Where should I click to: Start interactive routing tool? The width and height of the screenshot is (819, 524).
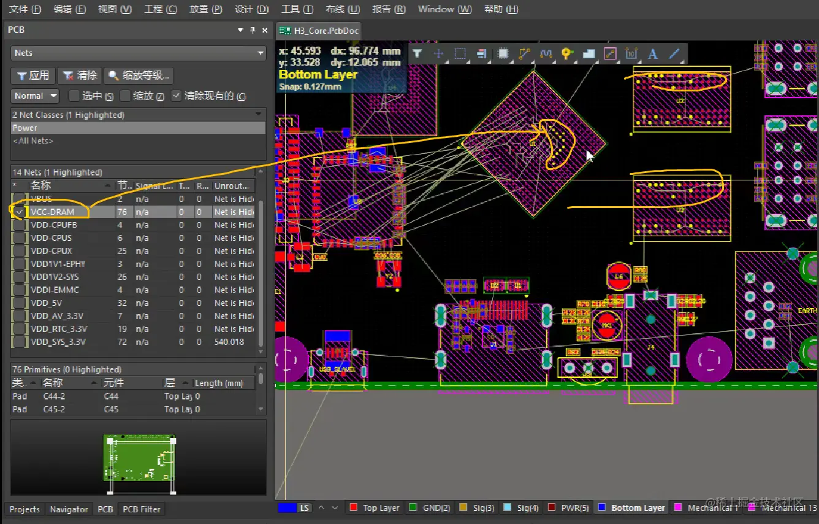[524, 54]
